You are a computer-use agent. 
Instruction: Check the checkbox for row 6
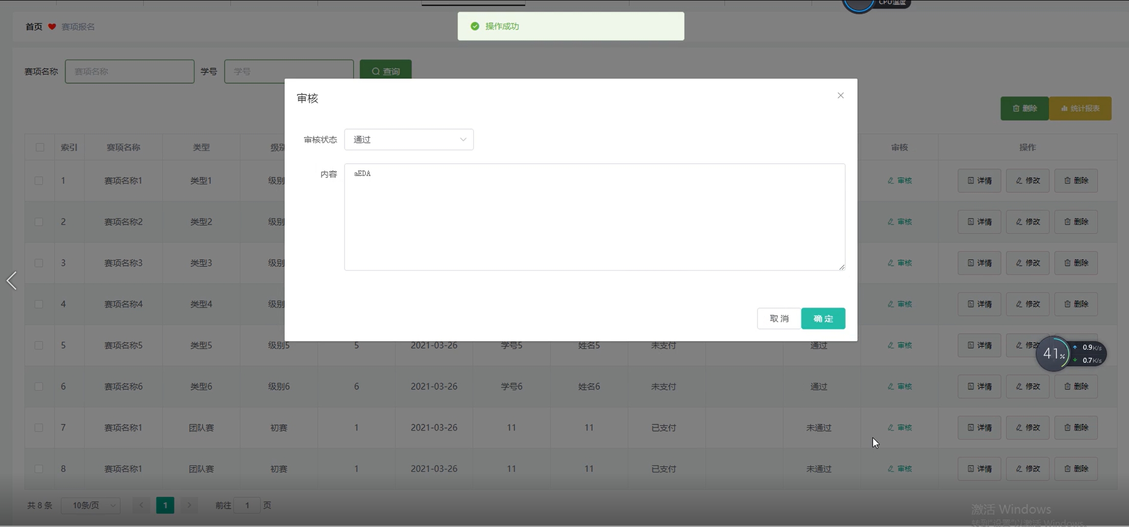[39, 386]
